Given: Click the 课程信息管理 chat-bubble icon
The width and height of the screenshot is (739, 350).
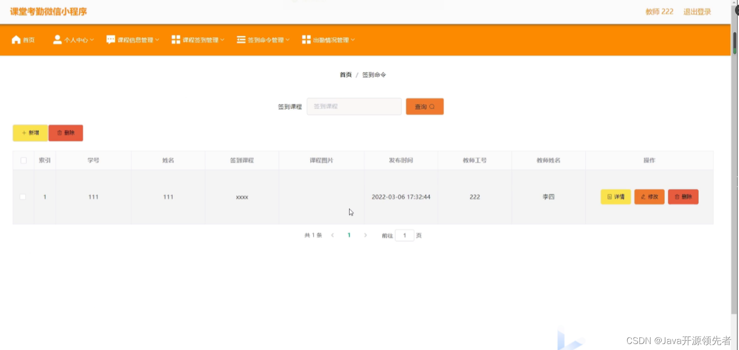Looking at the screenshot, I should tap(110, 39).
